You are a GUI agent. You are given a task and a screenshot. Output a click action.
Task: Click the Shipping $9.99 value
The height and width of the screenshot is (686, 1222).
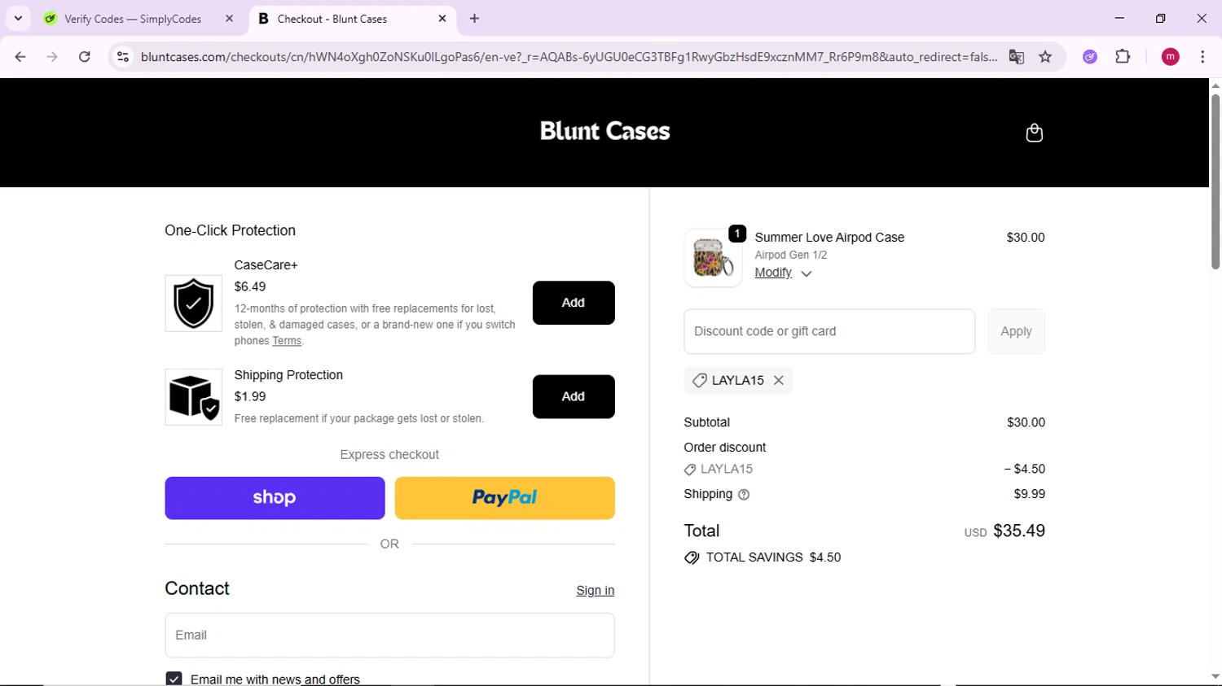click(x=1029, y=494)
